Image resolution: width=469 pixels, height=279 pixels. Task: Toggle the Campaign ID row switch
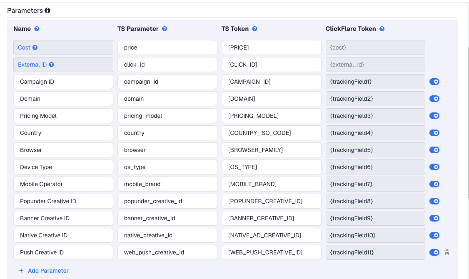click(434, 82)
